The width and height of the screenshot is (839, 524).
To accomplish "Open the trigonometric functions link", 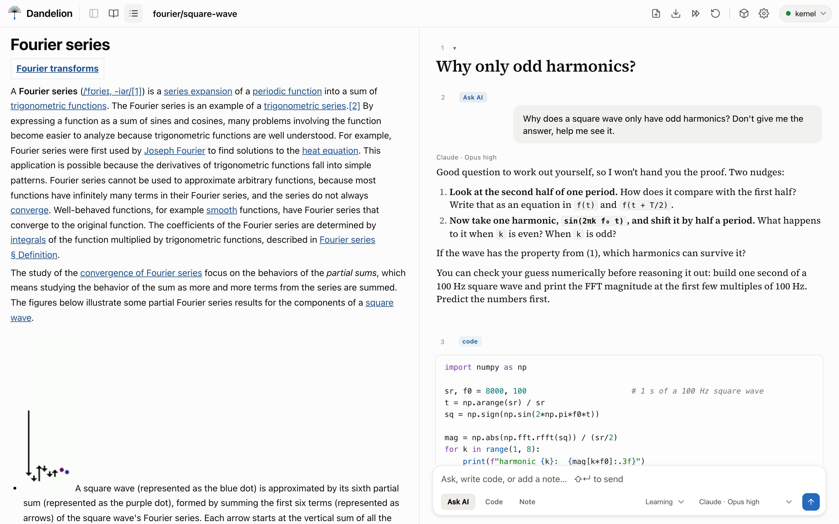I will coord(59,106).
